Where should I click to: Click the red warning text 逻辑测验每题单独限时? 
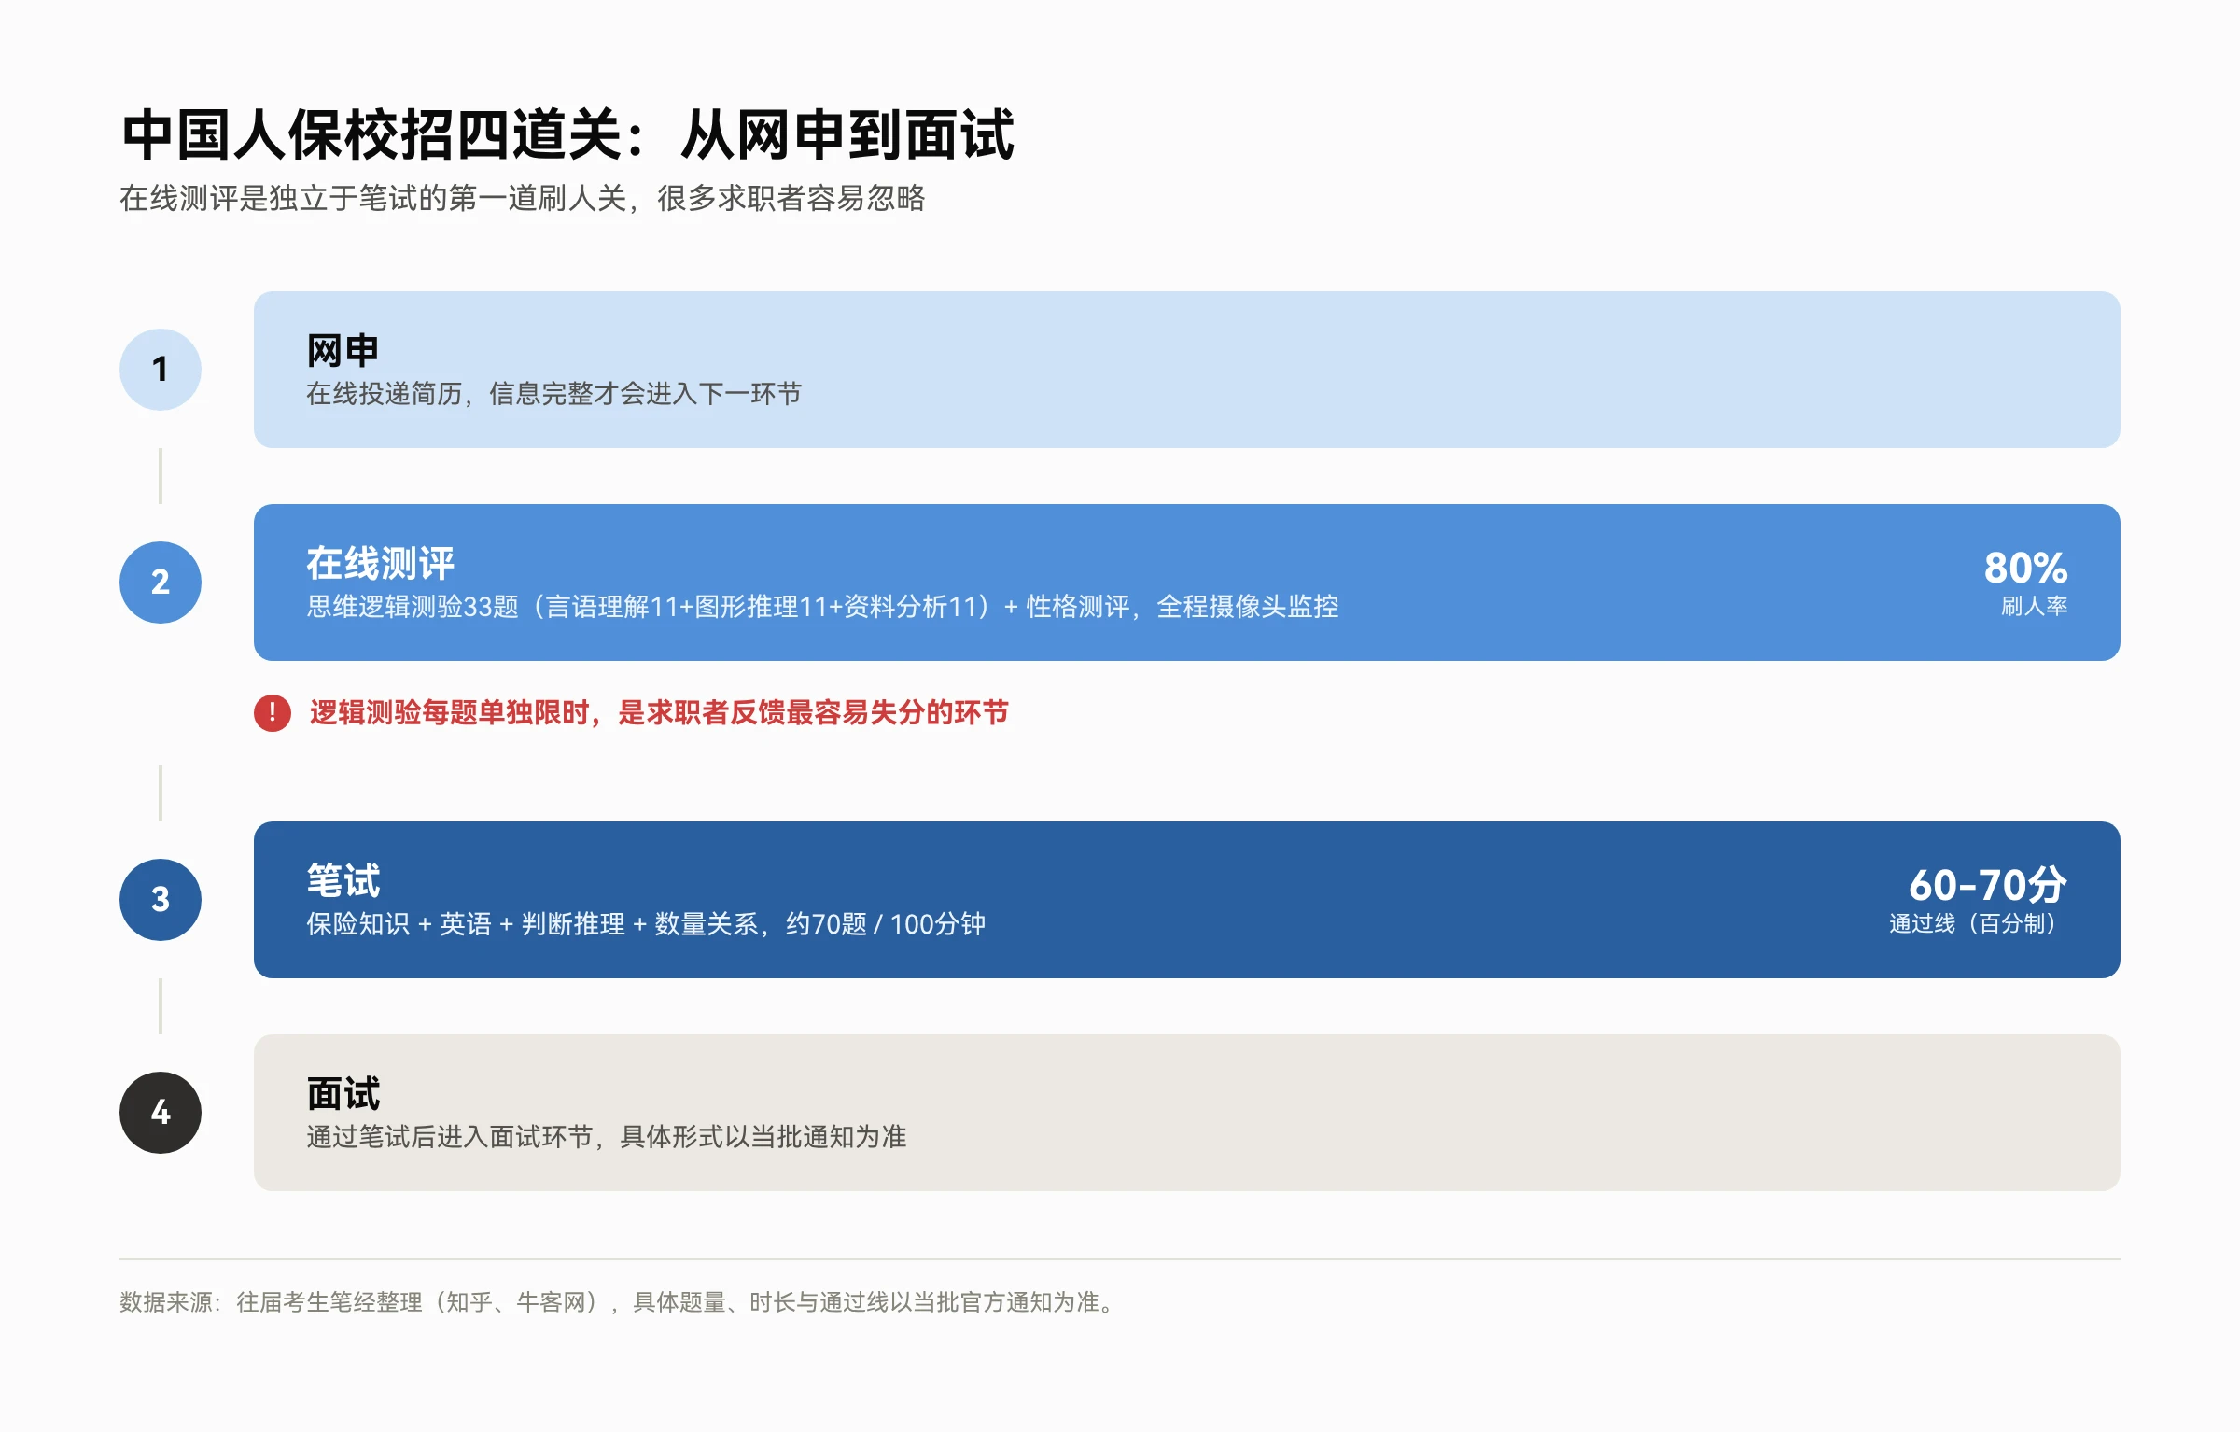(659, 713)
